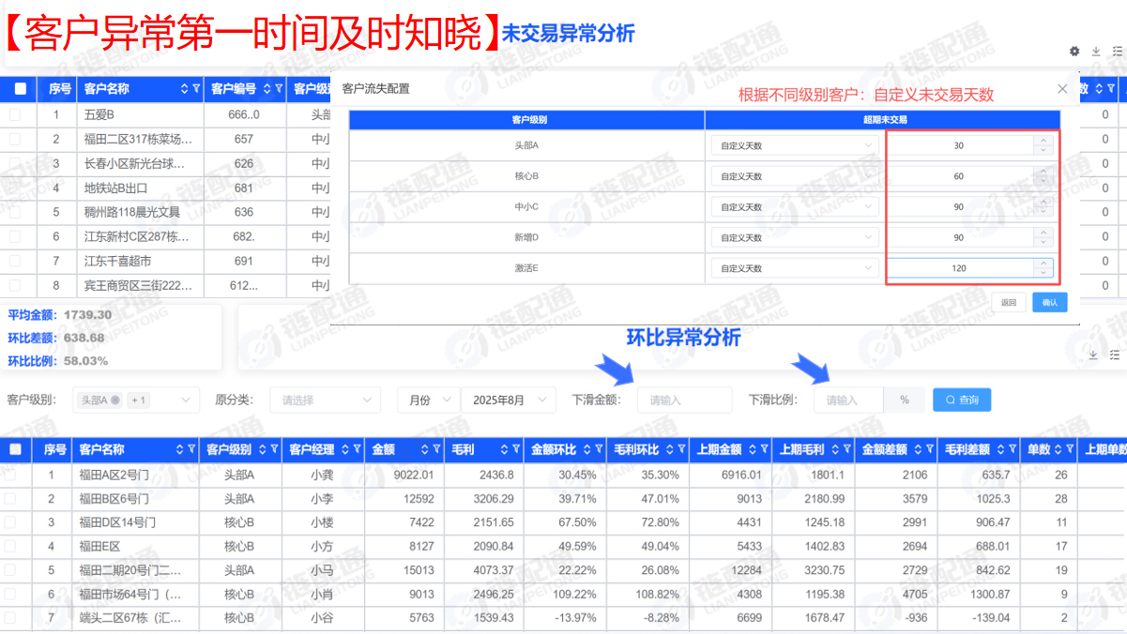Viewport: 1127px width, 634px height.
Task: Expand the 头部A 自定义天数 dropdown
Action: point(794,145)
